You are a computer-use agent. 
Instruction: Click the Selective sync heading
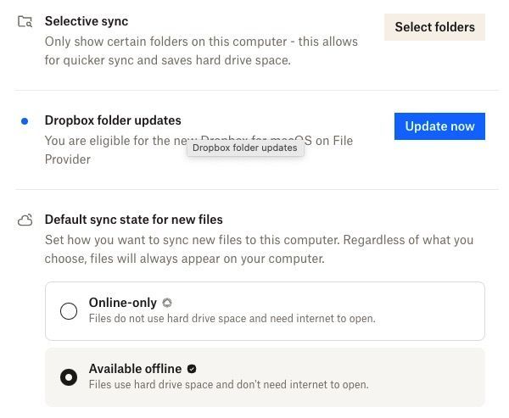coord(87,21)
